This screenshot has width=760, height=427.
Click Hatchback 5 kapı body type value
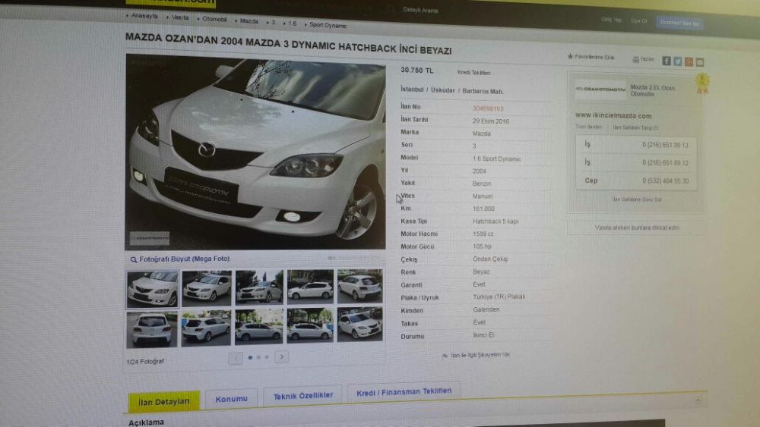[x=496, y=221]
